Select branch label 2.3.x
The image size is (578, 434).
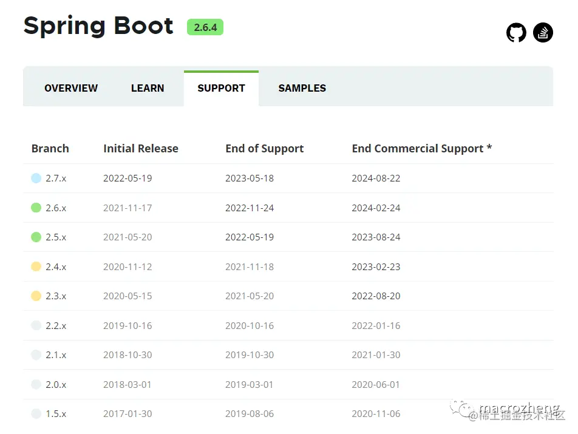click(56, 296)
